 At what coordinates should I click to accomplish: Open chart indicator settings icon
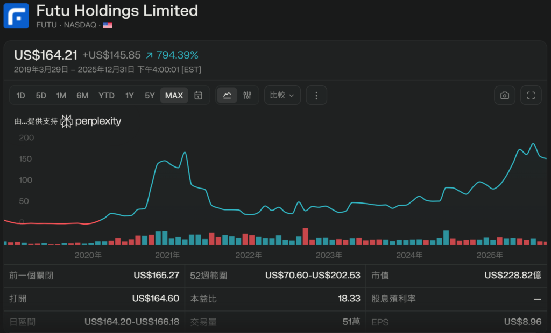tap(248, 96)
